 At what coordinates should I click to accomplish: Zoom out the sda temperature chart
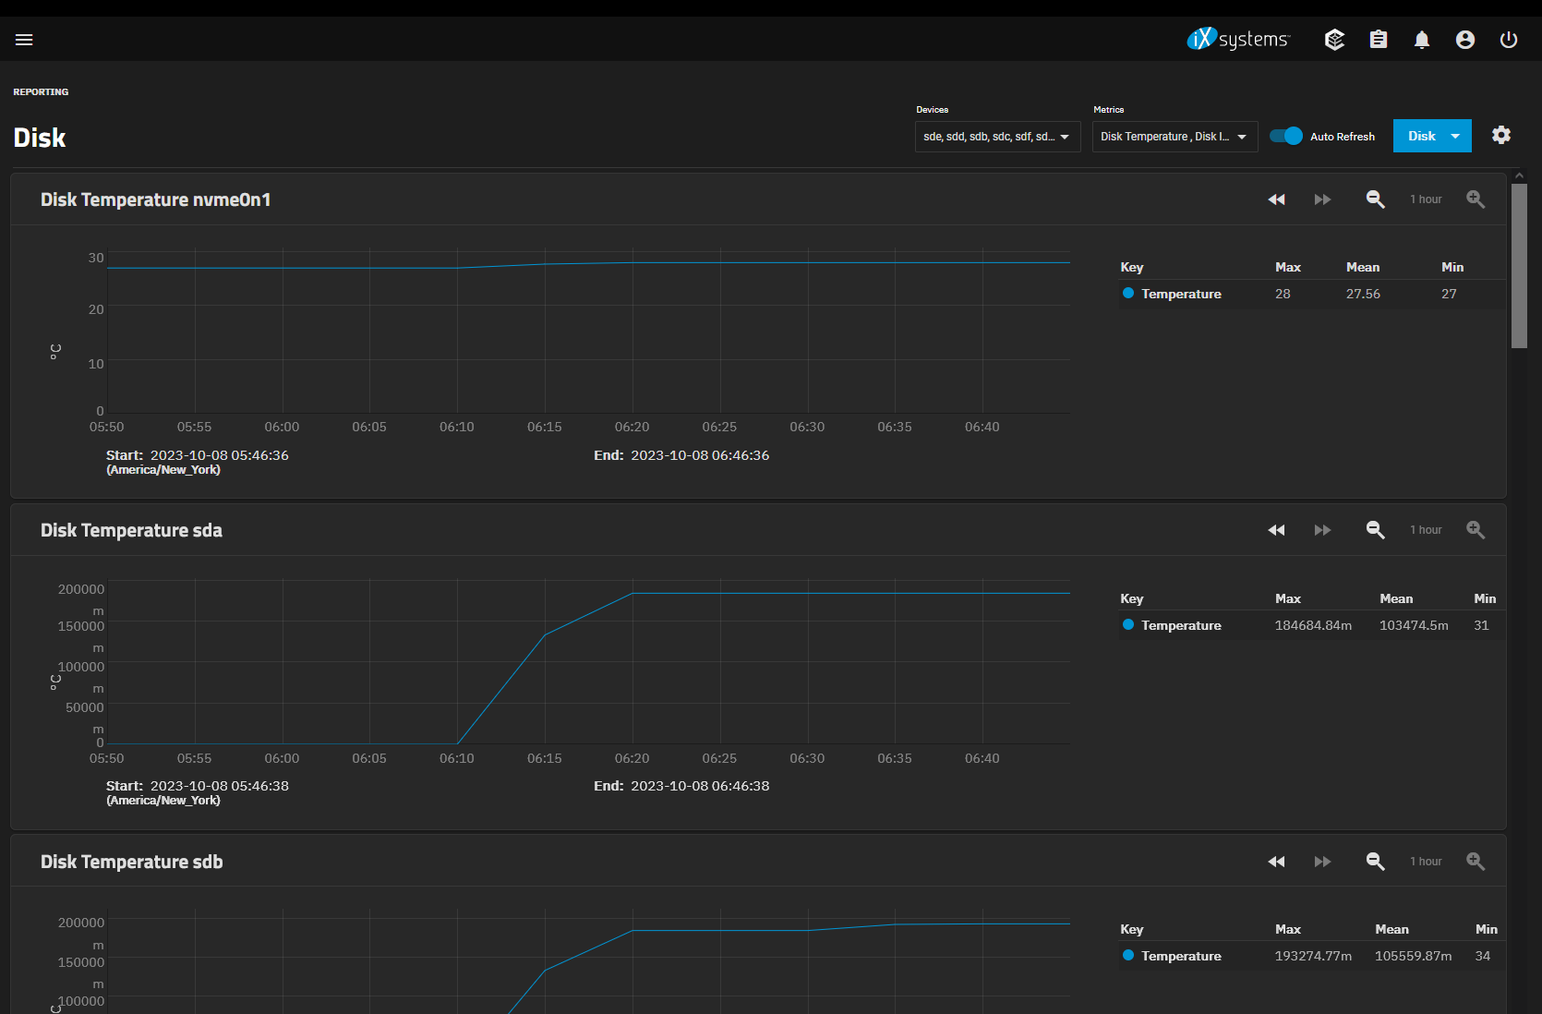1376,530
